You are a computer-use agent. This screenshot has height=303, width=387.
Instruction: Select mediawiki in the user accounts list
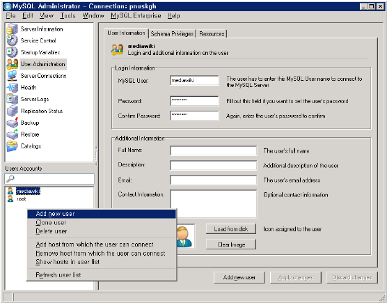(x=28, y=191)
